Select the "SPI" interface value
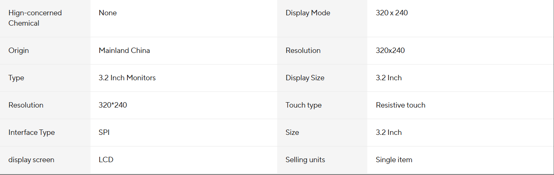 pos(104,132)
